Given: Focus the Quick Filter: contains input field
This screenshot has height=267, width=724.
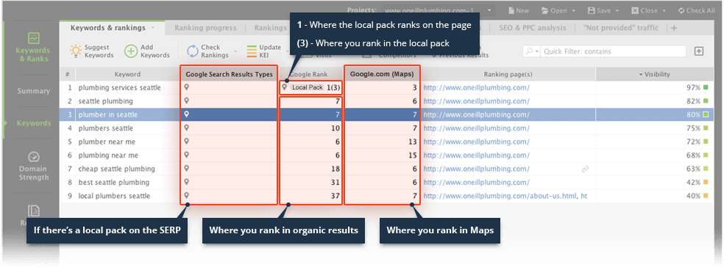Looking at the screenshot, I should pyautogui.click(x=614, y=51).
